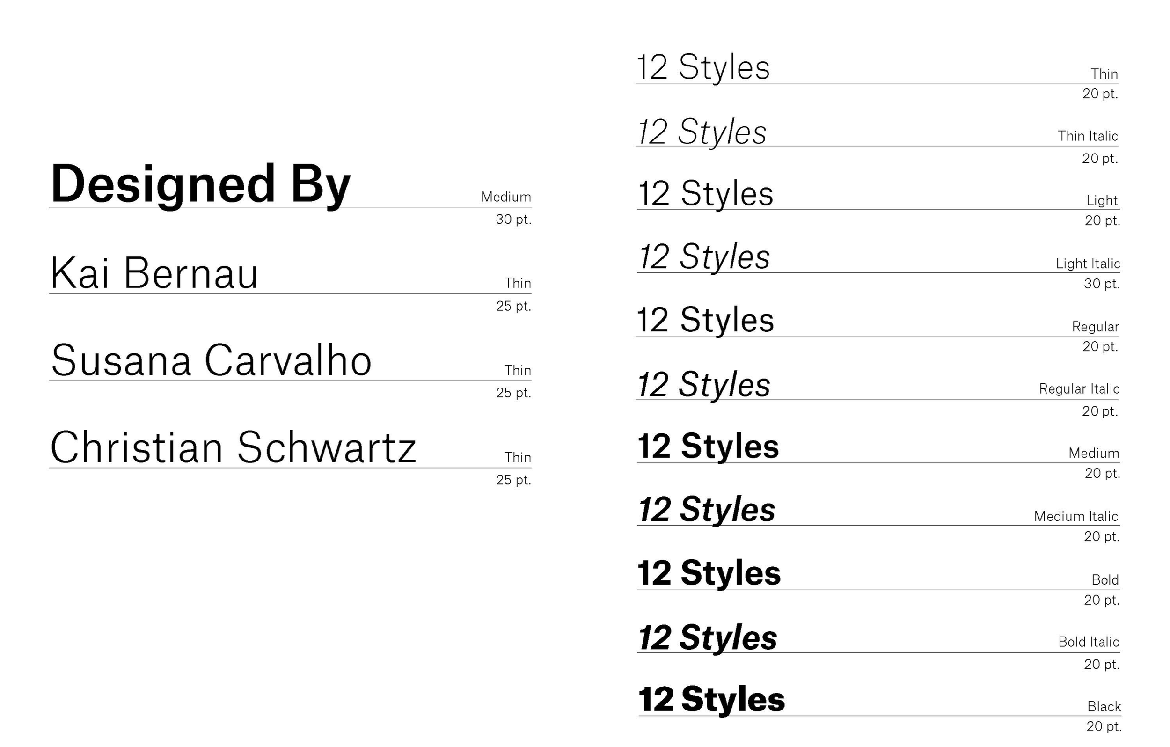Viewport: 1170px width, 747px height.
Task: Click the Black "12 Styles" sample
Action: pos(712,700)
